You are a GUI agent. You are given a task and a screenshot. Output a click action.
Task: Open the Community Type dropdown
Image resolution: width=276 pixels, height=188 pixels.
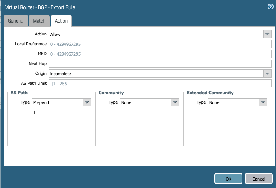pyautogui.click(x=175, y=102)
